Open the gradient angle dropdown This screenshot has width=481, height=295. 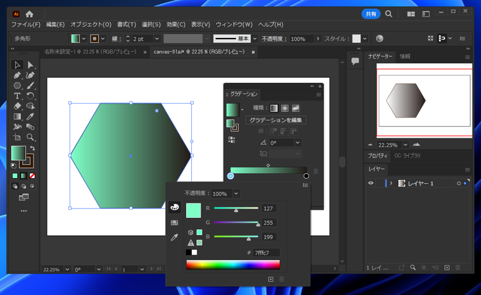(x=297, y=143)
